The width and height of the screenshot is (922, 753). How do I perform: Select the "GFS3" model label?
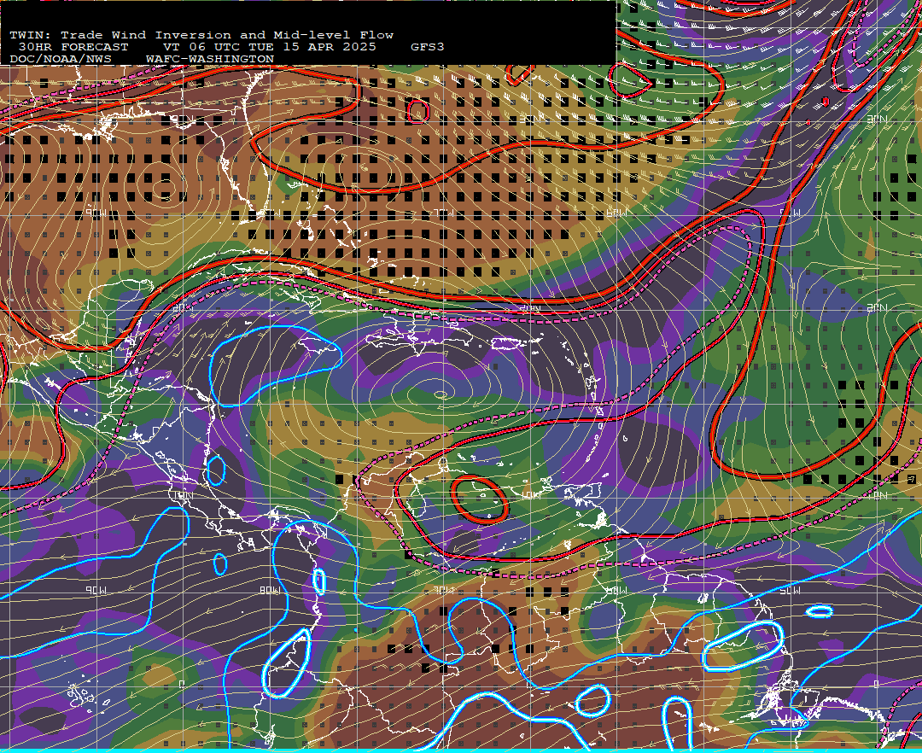[428, 47]
